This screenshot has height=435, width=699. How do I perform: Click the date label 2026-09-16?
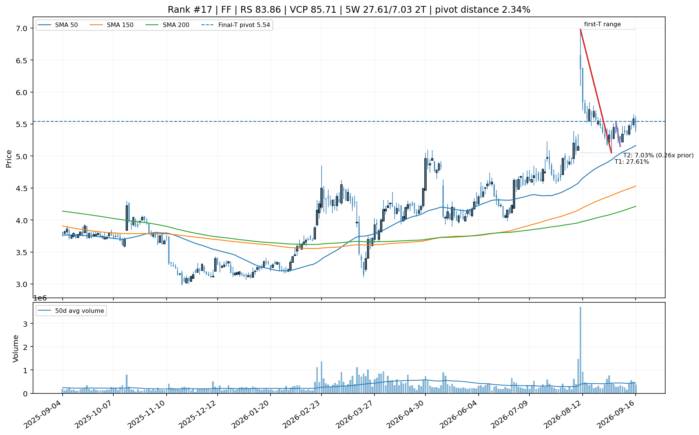616,414
